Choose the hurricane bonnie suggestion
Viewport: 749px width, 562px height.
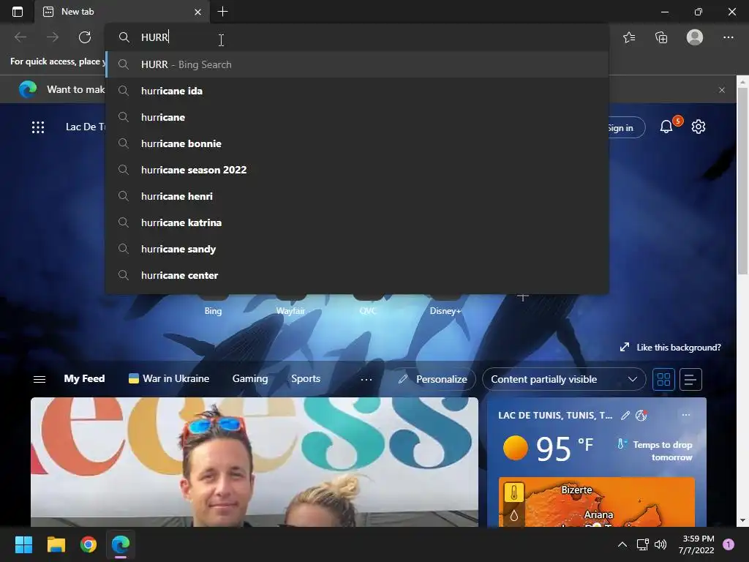(357, 143)
